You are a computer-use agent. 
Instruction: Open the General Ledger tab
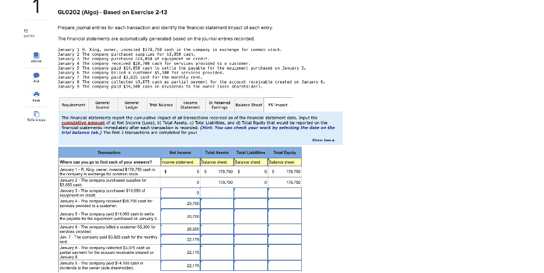132,105
